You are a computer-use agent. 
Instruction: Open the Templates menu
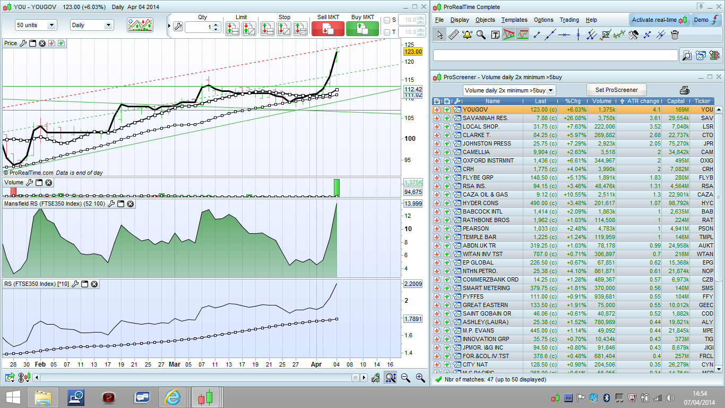[x=514, y=20]
